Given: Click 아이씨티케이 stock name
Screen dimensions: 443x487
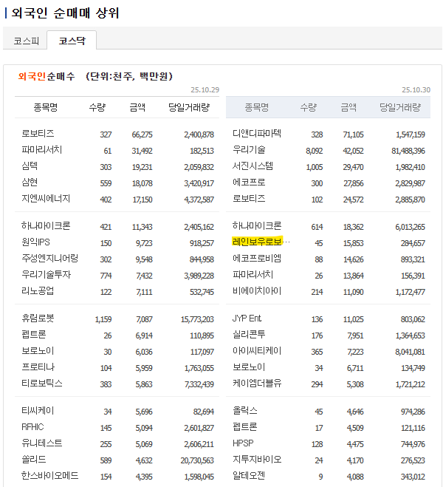Looking at the screenshot, I should pyautogui.click(x=257, y=350).
